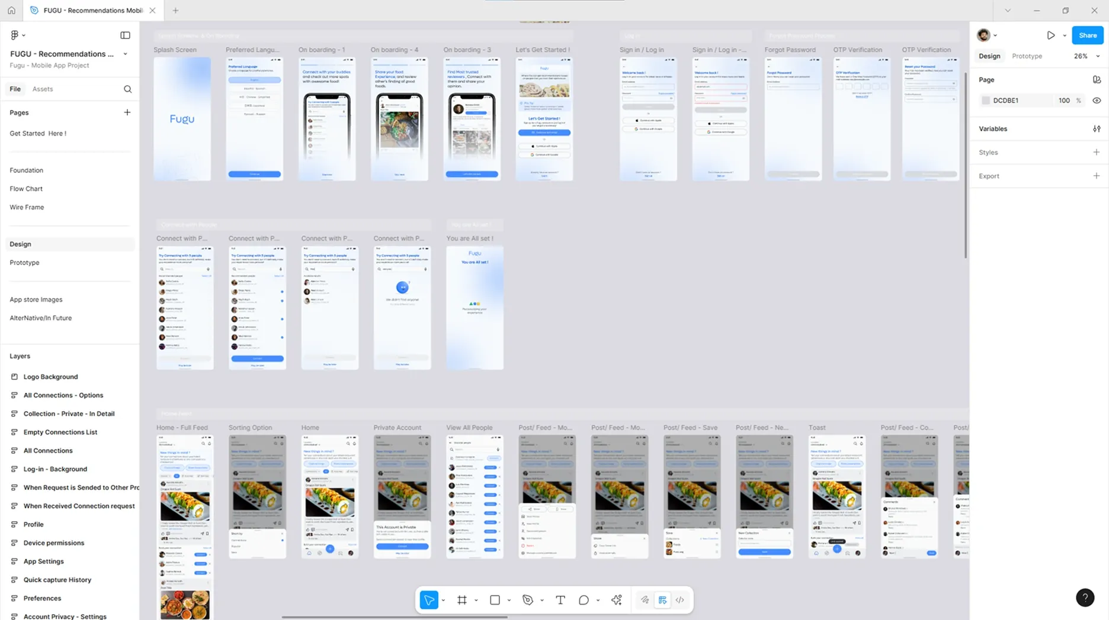Image resolution: width=1109 pixels, height=620 pixels.
Task: Click the help question mark button
Action: click(1085, 598)
